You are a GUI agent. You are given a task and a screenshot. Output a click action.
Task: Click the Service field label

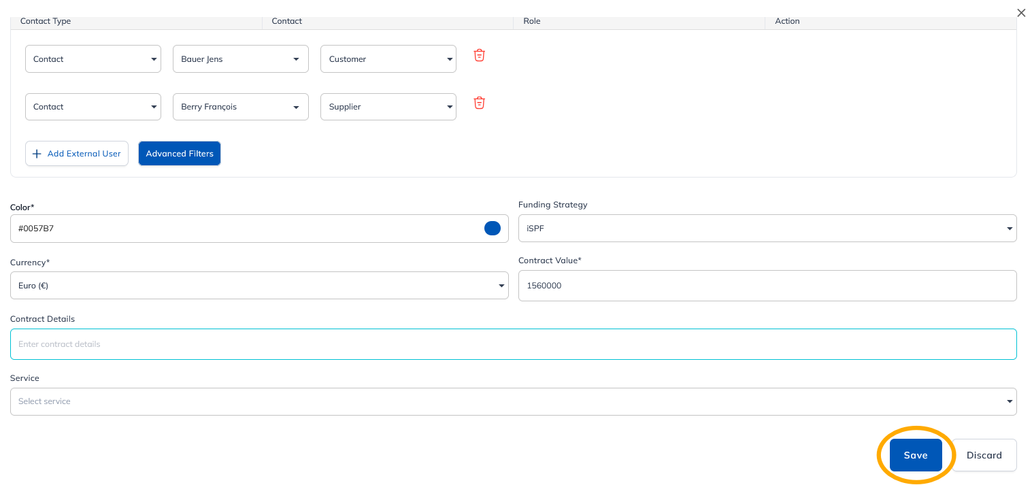pyautogui.click(x=24, y=378)
